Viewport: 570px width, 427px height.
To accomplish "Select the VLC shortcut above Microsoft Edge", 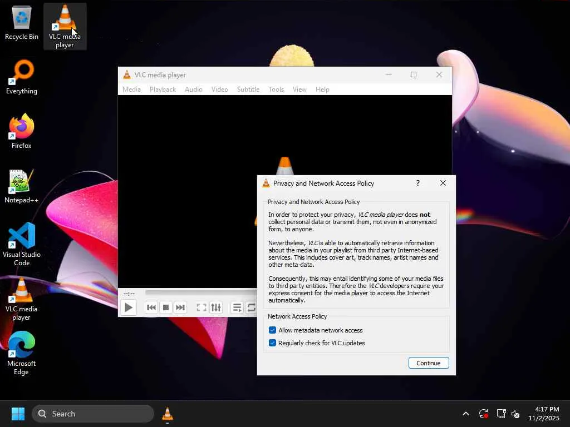I will 22,299.
